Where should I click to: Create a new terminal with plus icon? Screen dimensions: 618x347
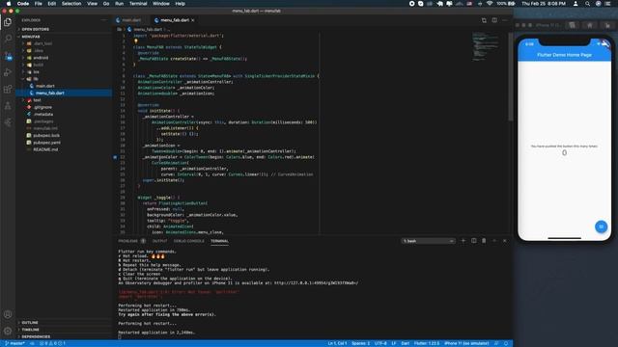[x=463, y=241]
